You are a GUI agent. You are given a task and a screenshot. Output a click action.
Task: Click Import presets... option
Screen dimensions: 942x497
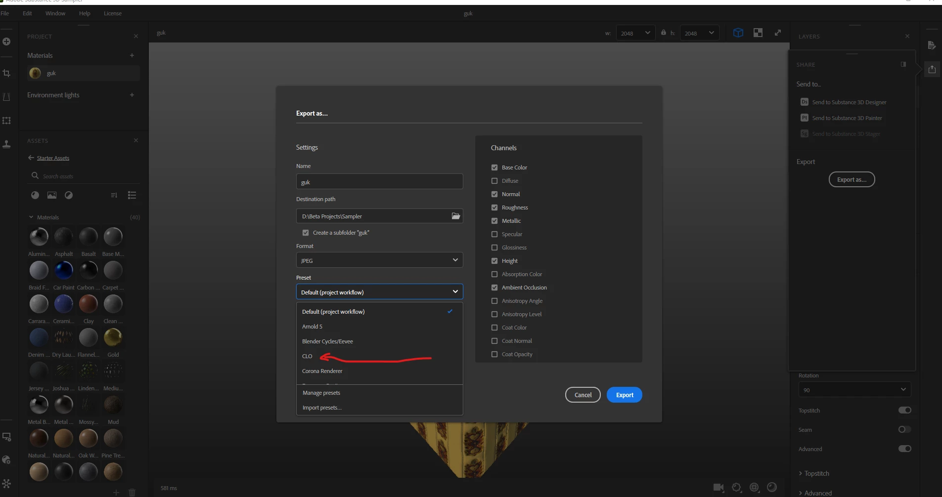click(379, 408)
